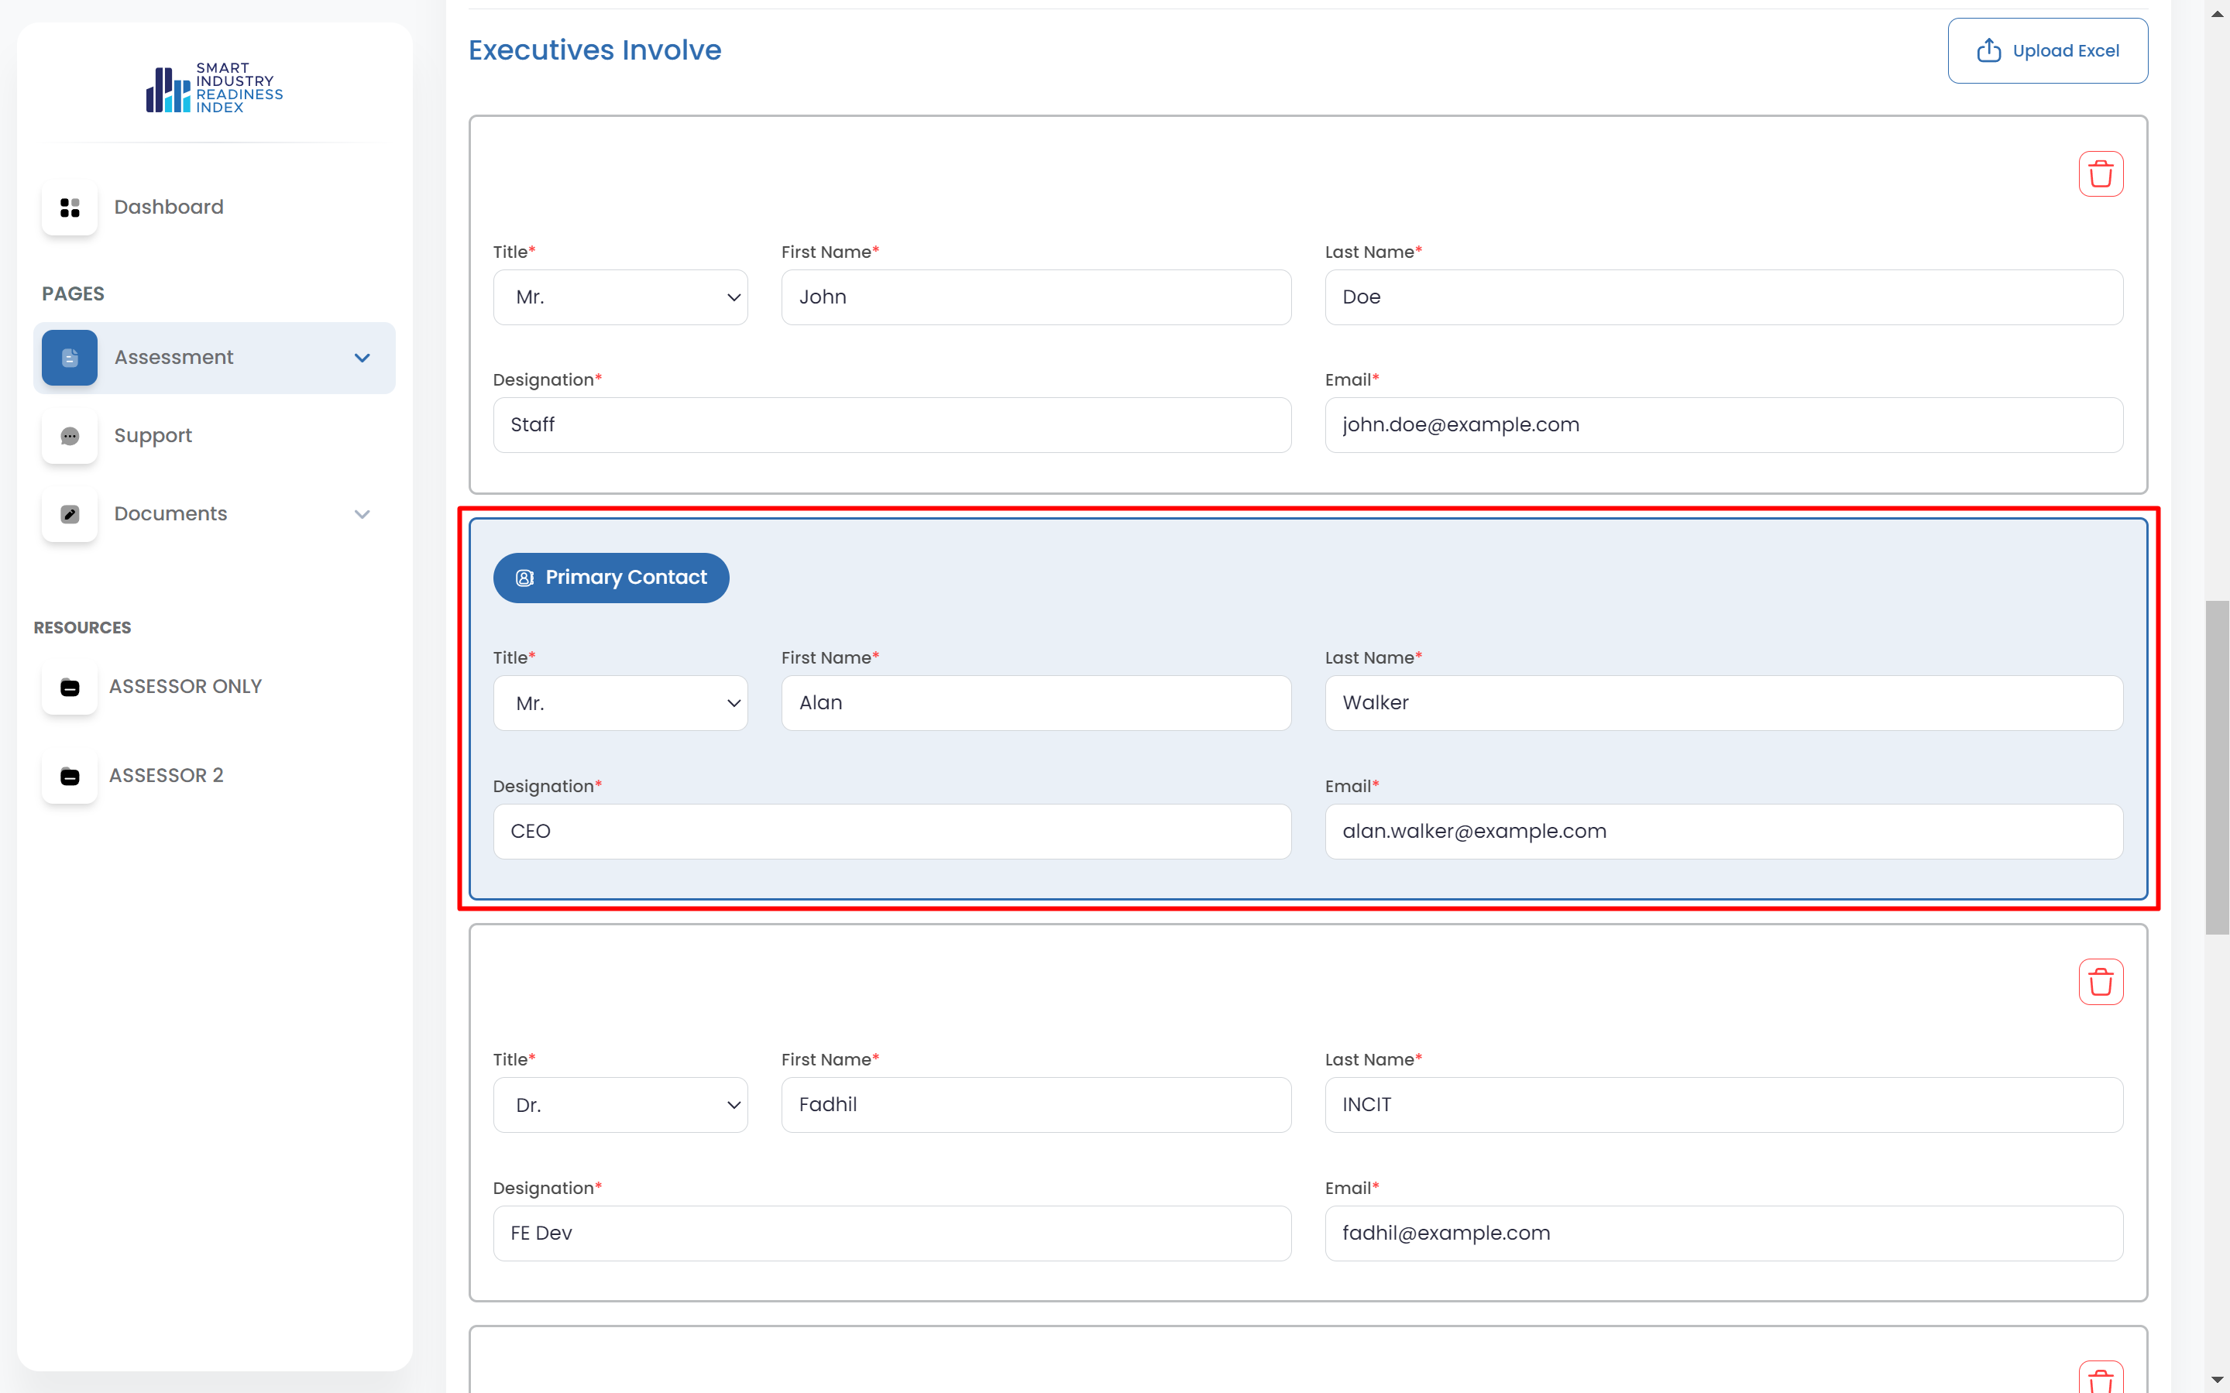Click the Support chat bubble icon
The image size is (2230, 1393).
click(69, 436)
